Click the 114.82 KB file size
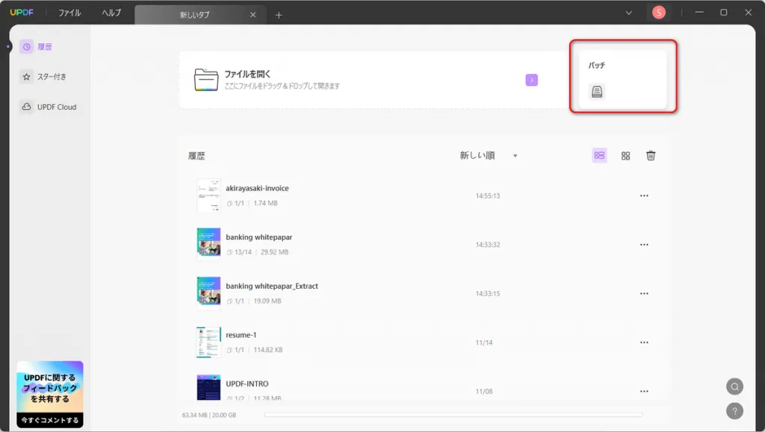 point(268,350)
